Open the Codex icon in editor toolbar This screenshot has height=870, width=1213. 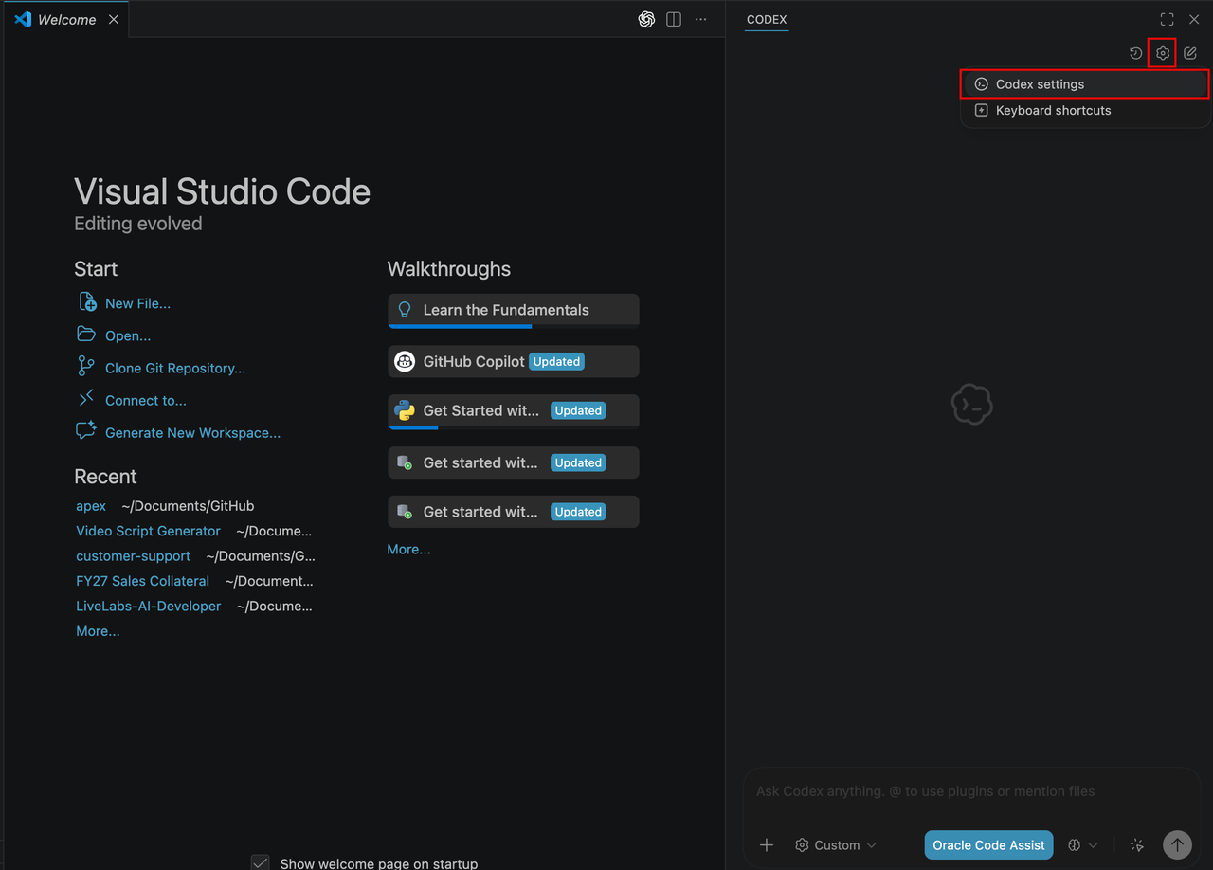(646, 19)
